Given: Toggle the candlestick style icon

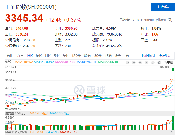Looking at the screenshot, I should [x=159, y=63].
